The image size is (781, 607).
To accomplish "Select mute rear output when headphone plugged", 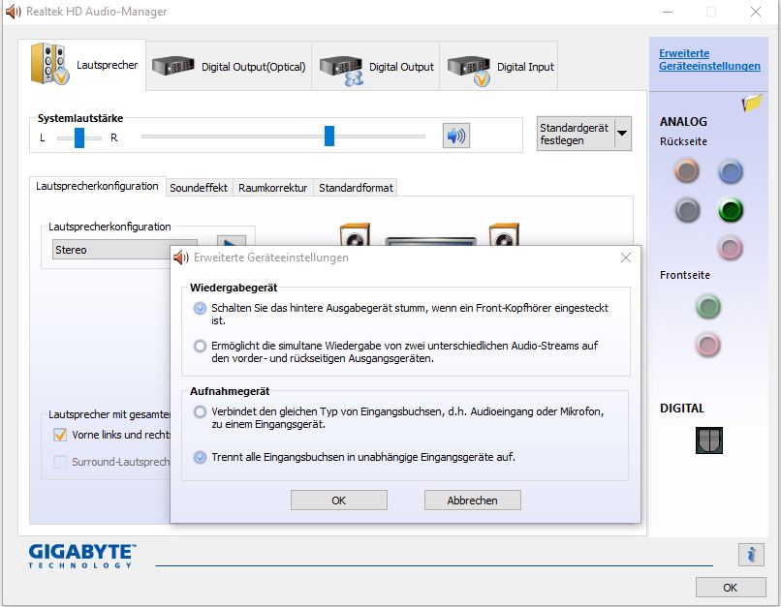I will click(x=200, y=308).
